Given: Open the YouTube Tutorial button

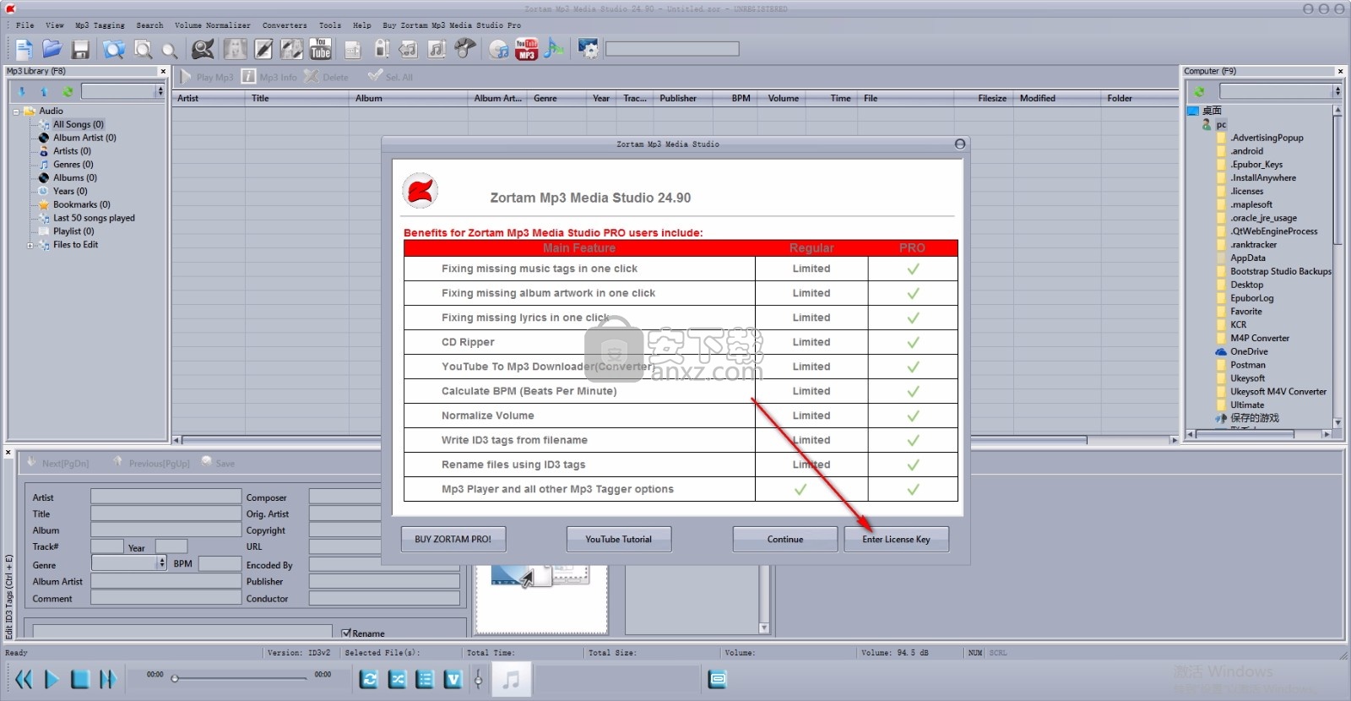Looking at the screenshot, I should click(619, 539).
